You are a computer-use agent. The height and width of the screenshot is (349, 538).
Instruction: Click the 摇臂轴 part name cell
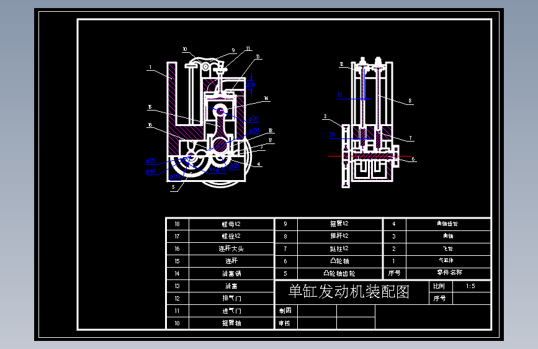[x=231, y=324]
